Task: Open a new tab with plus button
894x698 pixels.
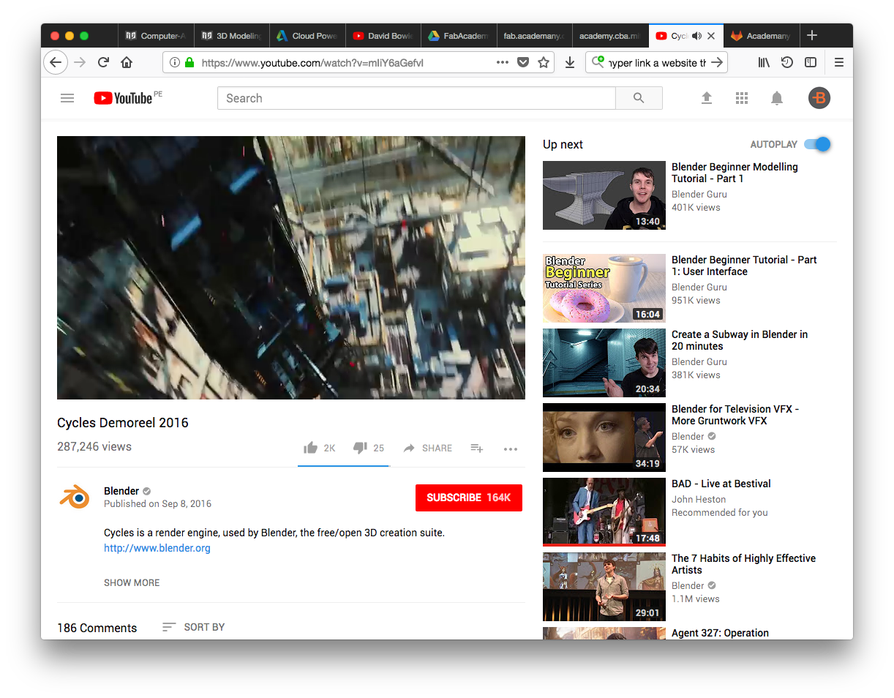Action: point(812,35)
